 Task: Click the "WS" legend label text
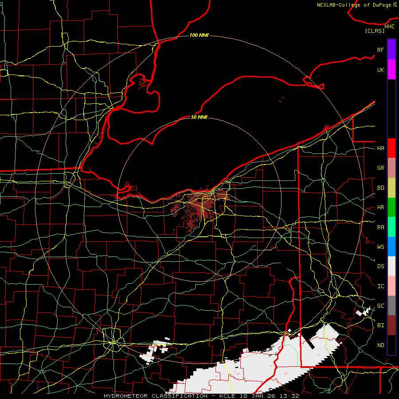coord(380,247)
